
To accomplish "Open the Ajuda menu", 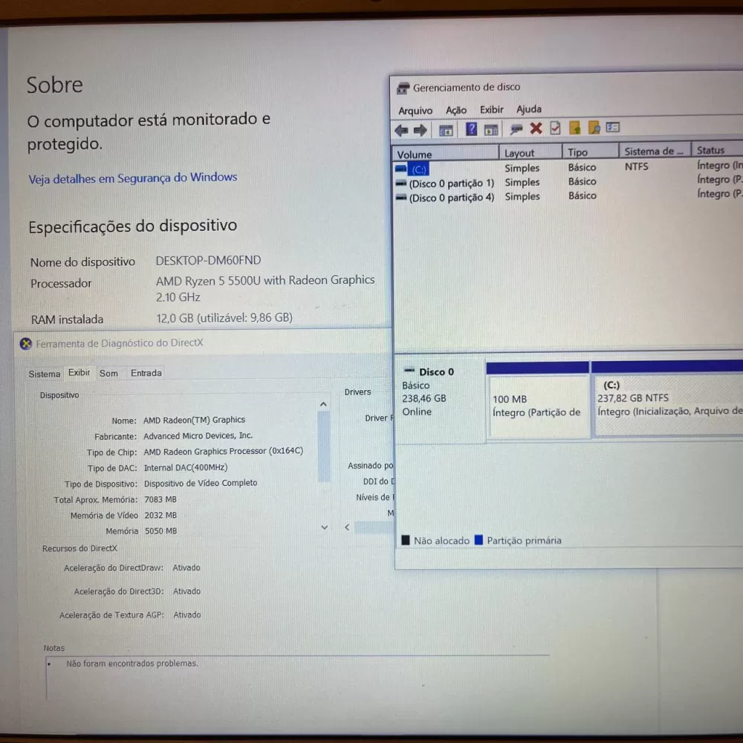I will click(529, 109).
